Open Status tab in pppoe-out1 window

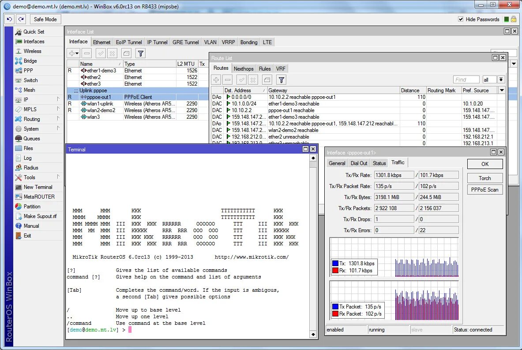pyautogui.click(x=379, y=163)
